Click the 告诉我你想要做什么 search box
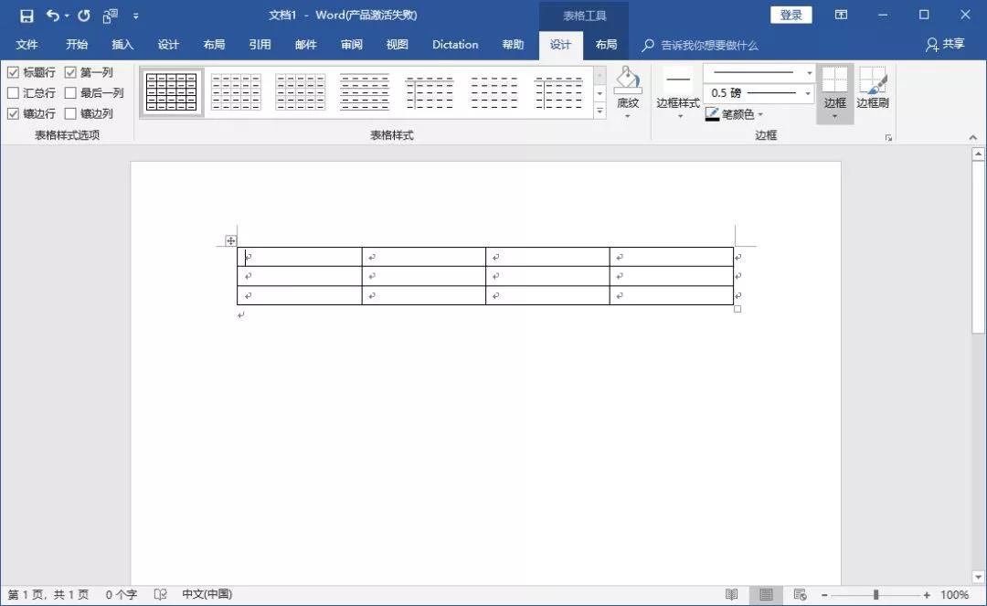 pyautogui.click(x=708, y=45)
